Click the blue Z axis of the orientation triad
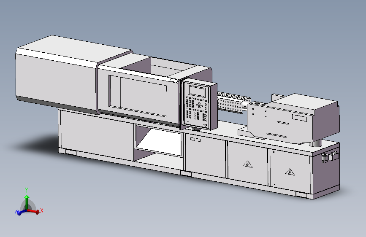This screenshot has width=366, height=237. point(22,212)
